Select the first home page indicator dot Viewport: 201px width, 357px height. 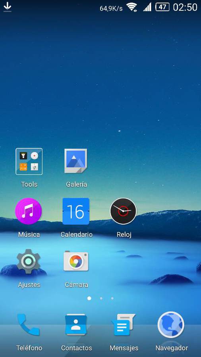89,298
